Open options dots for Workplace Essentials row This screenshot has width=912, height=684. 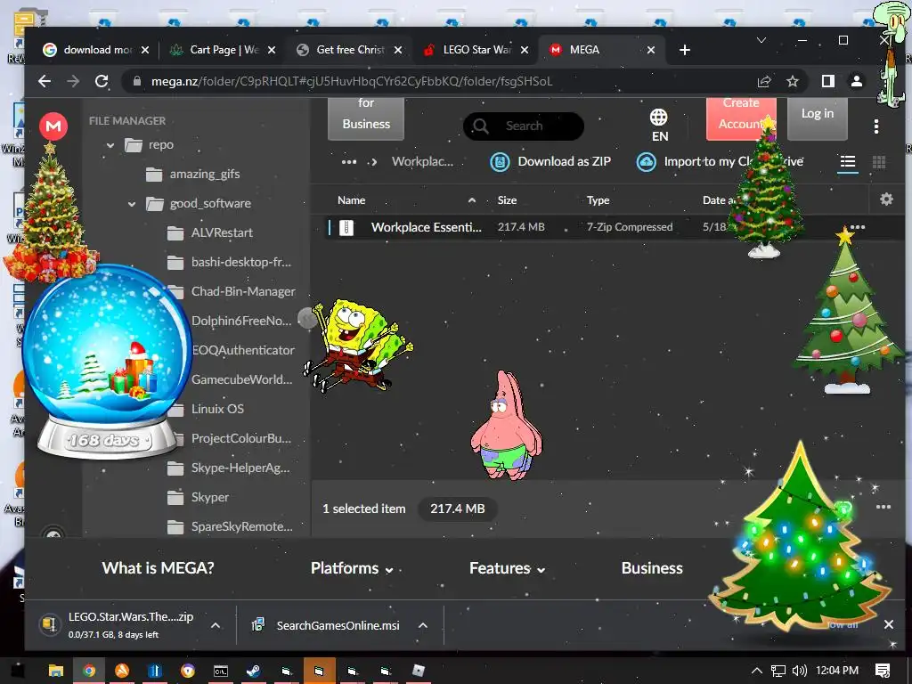click(x=858, y=227)
